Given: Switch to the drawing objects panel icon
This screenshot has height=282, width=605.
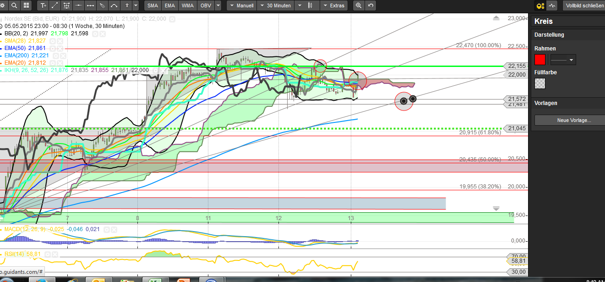Looking at the screenshot, I should pyautogui.click(x=540, y=6).
